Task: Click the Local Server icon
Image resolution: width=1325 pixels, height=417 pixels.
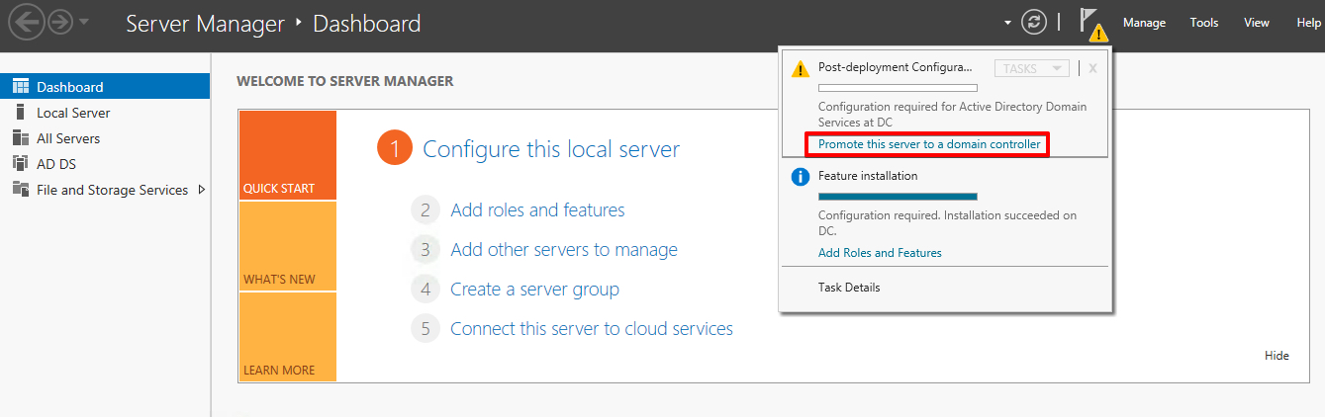Action: pos(20,113)
